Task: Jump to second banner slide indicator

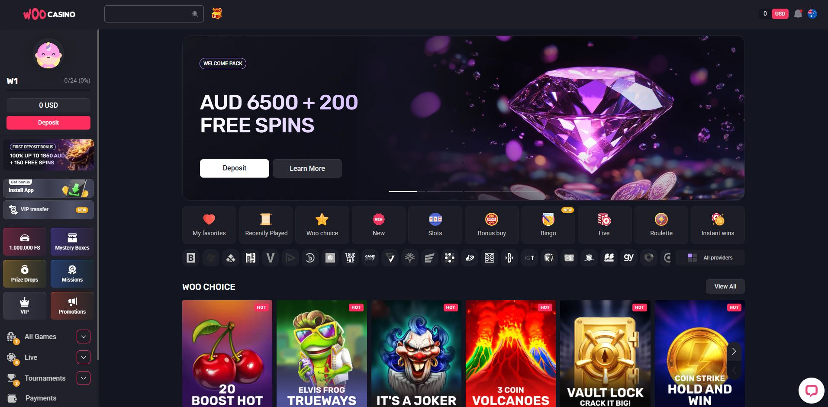Action: pyautogui.click(x=445, y=191)
